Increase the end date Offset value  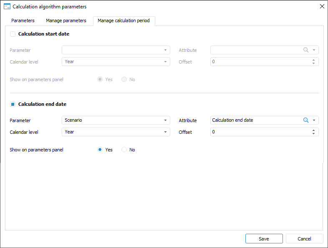pyautogui.click(x=313, y=130)
